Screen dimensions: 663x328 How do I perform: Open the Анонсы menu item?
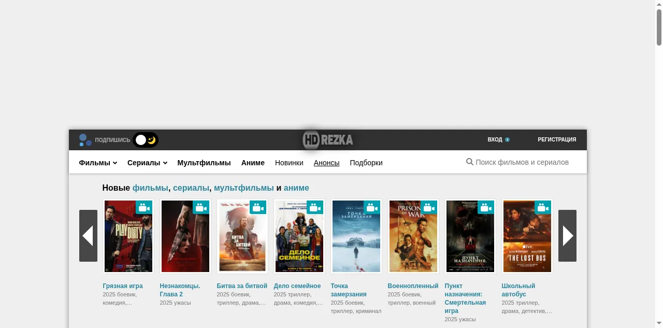pyautogui.click(x=327, y=163)
